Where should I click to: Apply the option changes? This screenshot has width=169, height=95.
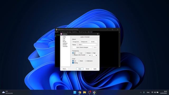pos(95,69)
